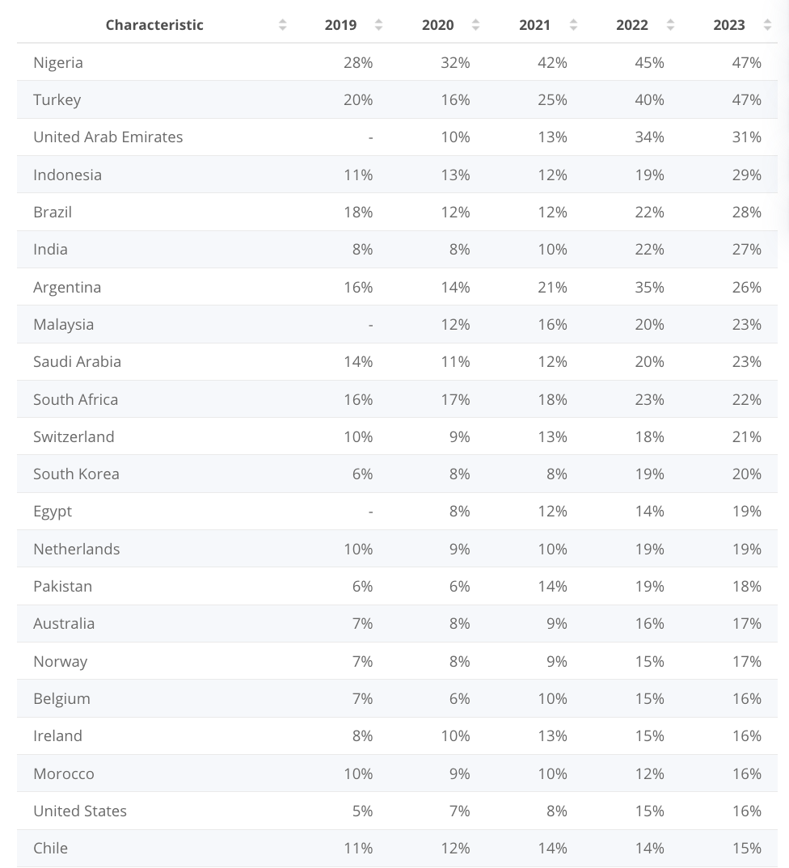Click the Chile row label
Image resolution: width=789 pixels, height=868 pixels.
click(50, 848)
